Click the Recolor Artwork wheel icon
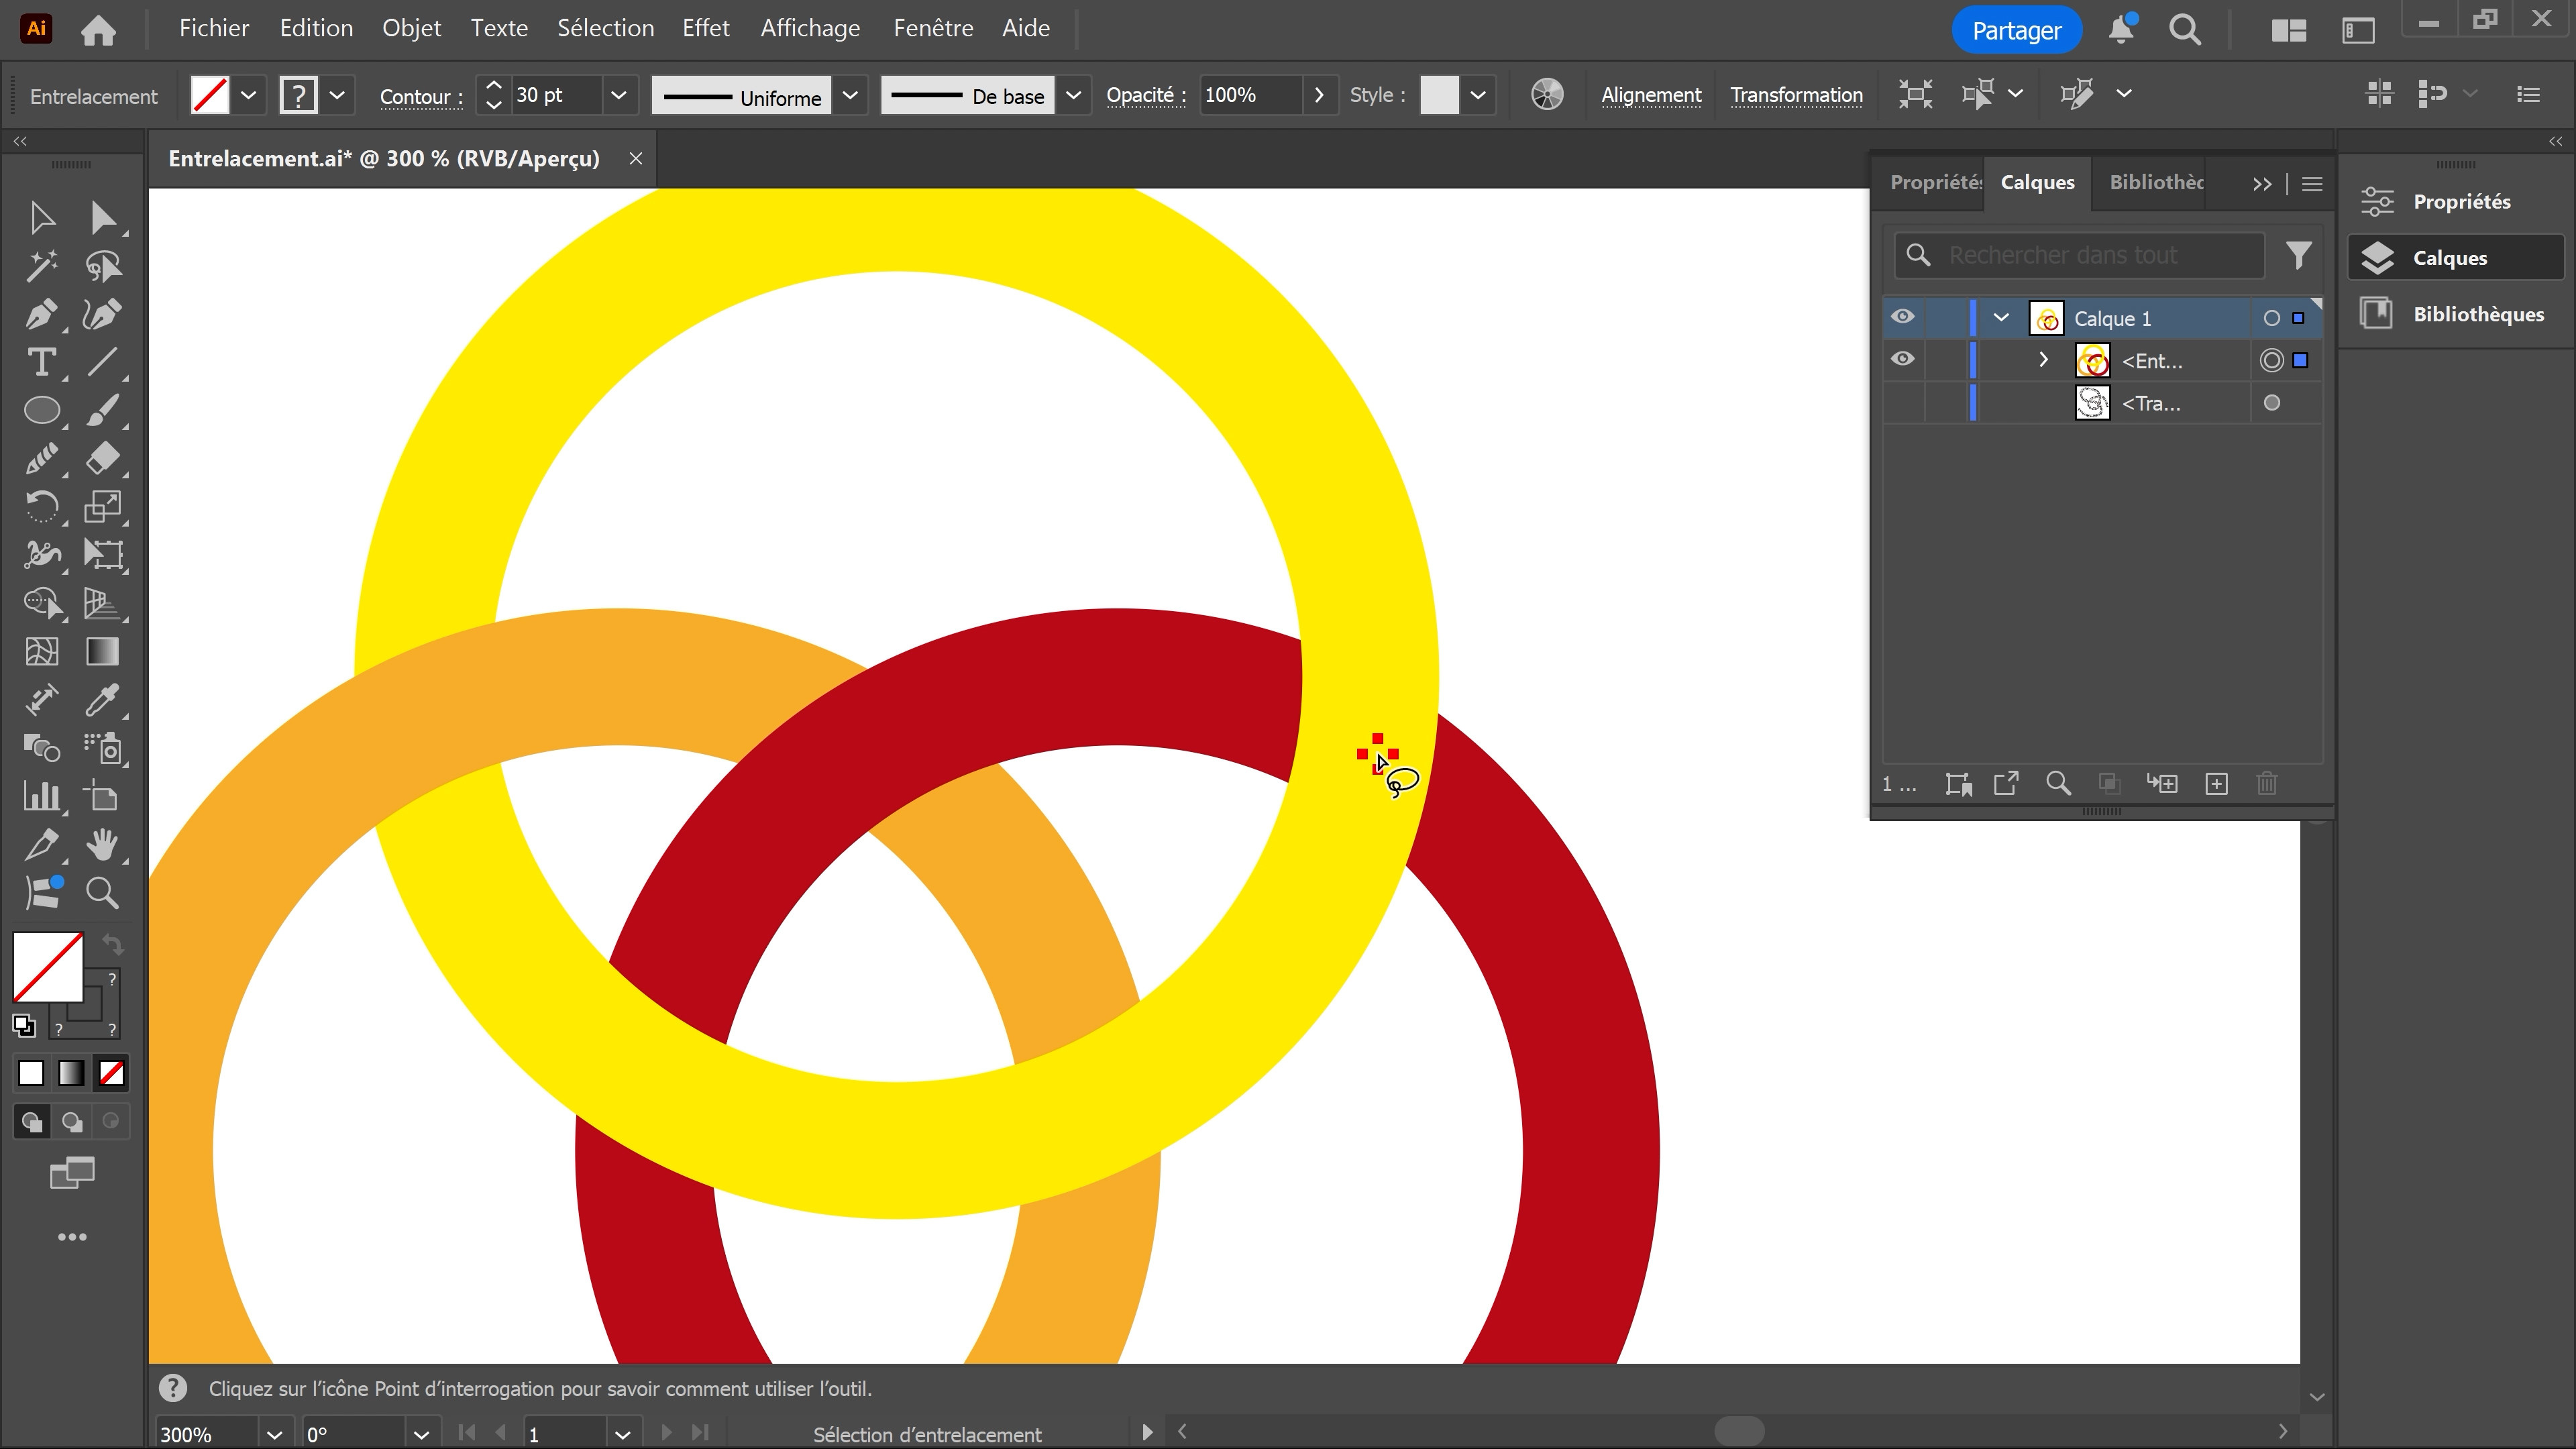This screenshot has height=1449, width=2576. (1547, 95)
